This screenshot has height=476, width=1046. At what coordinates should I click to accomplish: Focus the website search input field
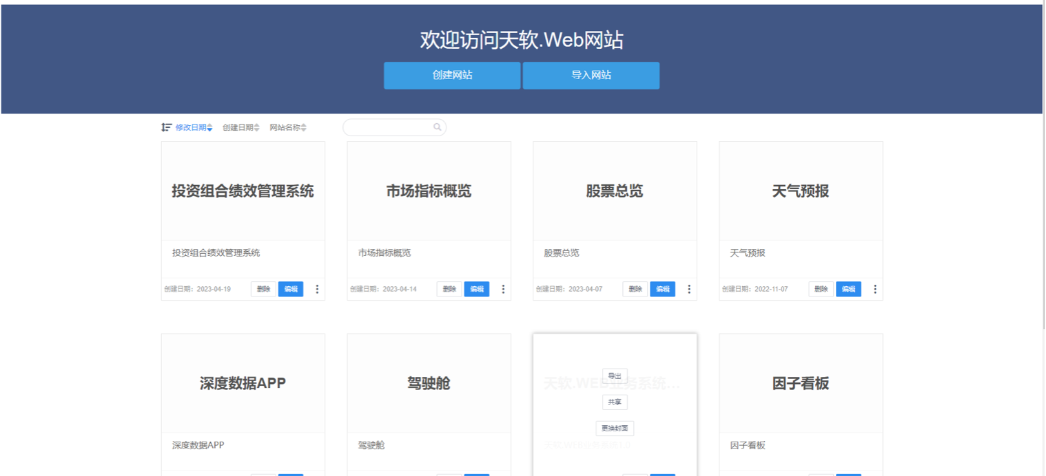tap(389, 127)
